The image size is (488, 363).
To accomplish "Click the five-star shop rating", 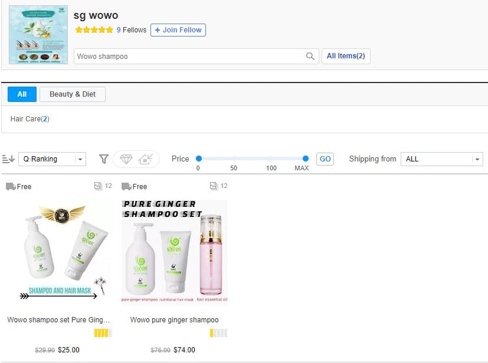I will tap(94, 30).
